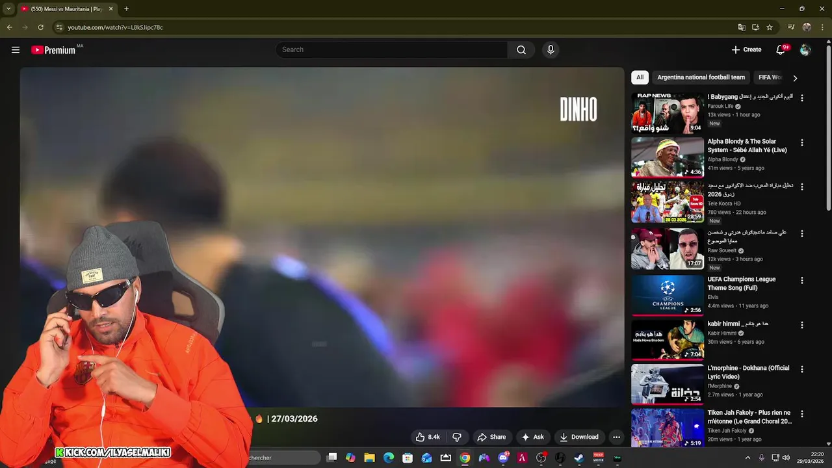This screenshot has width=832, height=468.
Task: View site information icon in address bar
Action: point(59,27)
